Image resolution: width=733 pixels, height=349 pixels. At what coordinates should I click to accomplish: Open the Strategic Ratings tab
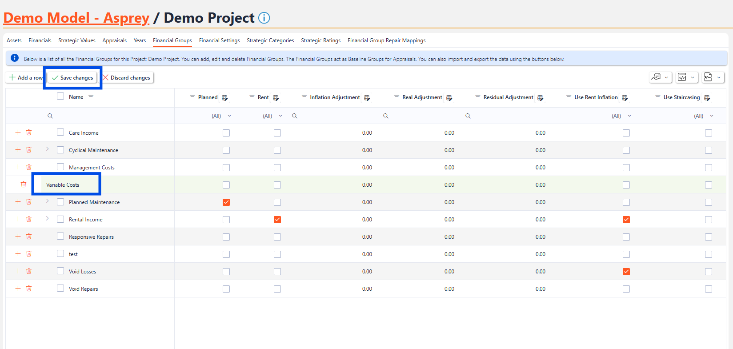(320, 40)
